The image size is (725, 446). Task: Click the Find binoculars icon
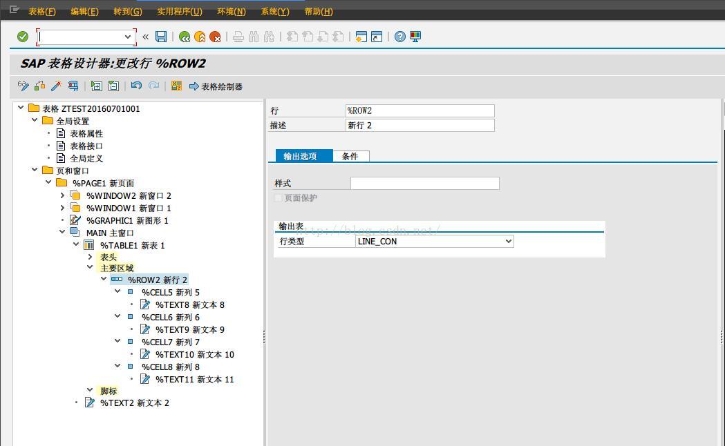pyautogui.click(x=254, y=37)
